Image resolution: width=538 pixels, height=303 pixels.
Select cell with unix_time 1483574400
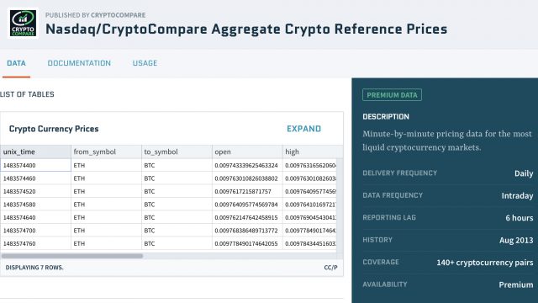(35, 165)
